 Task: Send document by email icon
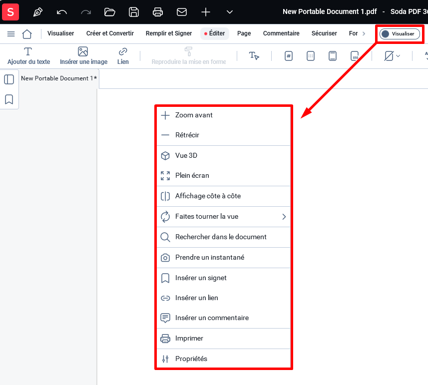tap(182, 12)
